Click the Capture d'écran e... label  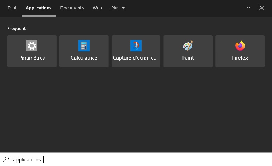point(135,58)
